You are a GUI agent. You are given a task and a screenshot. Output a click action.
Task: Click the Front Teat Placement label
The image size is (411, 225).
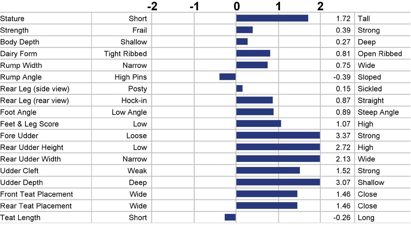click(x=37, y=194)
